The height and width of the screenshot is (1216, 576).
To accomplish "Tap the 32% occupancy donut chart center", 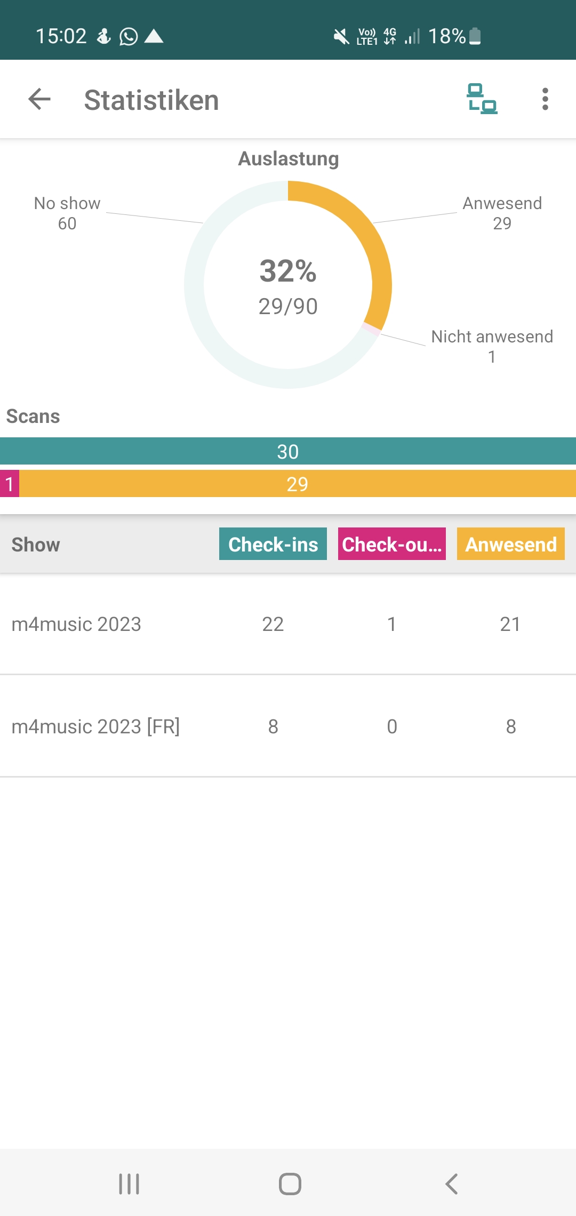I will click(288, 285).
